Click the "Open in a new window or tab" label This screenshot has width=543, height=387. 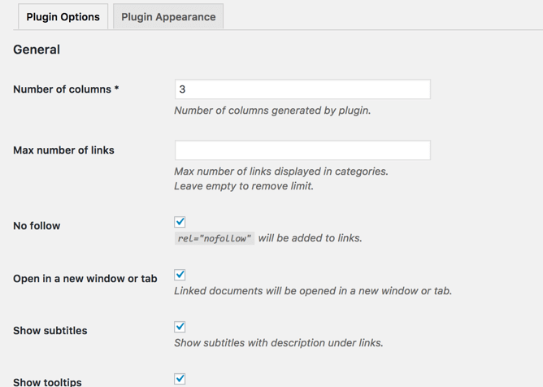85,279
